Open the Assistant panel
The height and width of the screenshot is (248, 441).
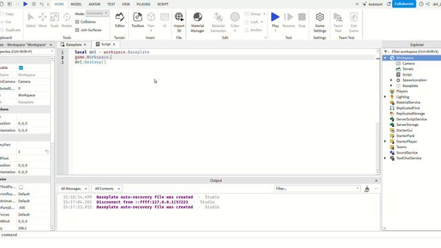pyautogui.click(x=373, y=4)
